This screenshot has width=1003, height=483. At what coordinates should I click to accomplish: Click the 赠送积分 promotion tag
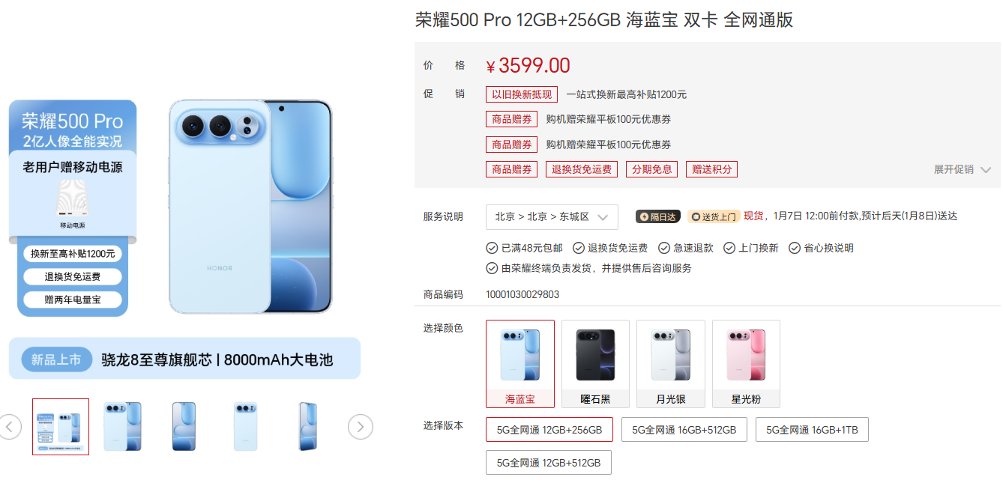[x=711, y=169]
